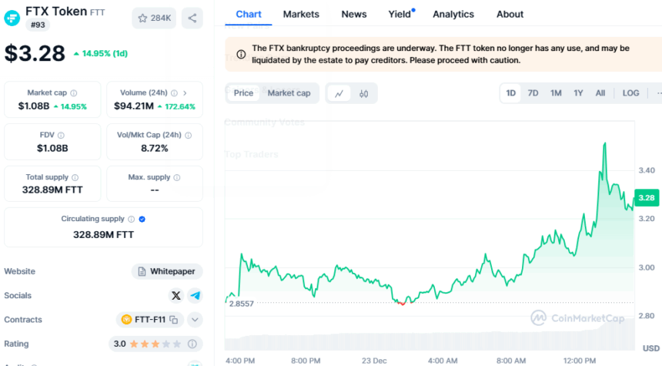The width and height of the screenshot is (662, 366).
Task: Click the share icon button
Action: [192, 18]
